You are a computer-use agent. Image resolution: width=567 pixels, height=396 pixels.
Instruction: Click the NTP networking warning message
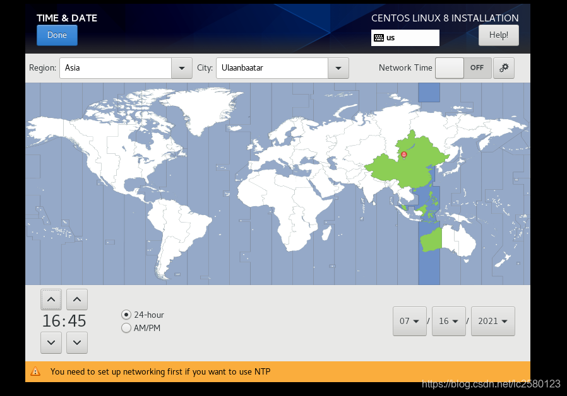[x=160, y=372]
